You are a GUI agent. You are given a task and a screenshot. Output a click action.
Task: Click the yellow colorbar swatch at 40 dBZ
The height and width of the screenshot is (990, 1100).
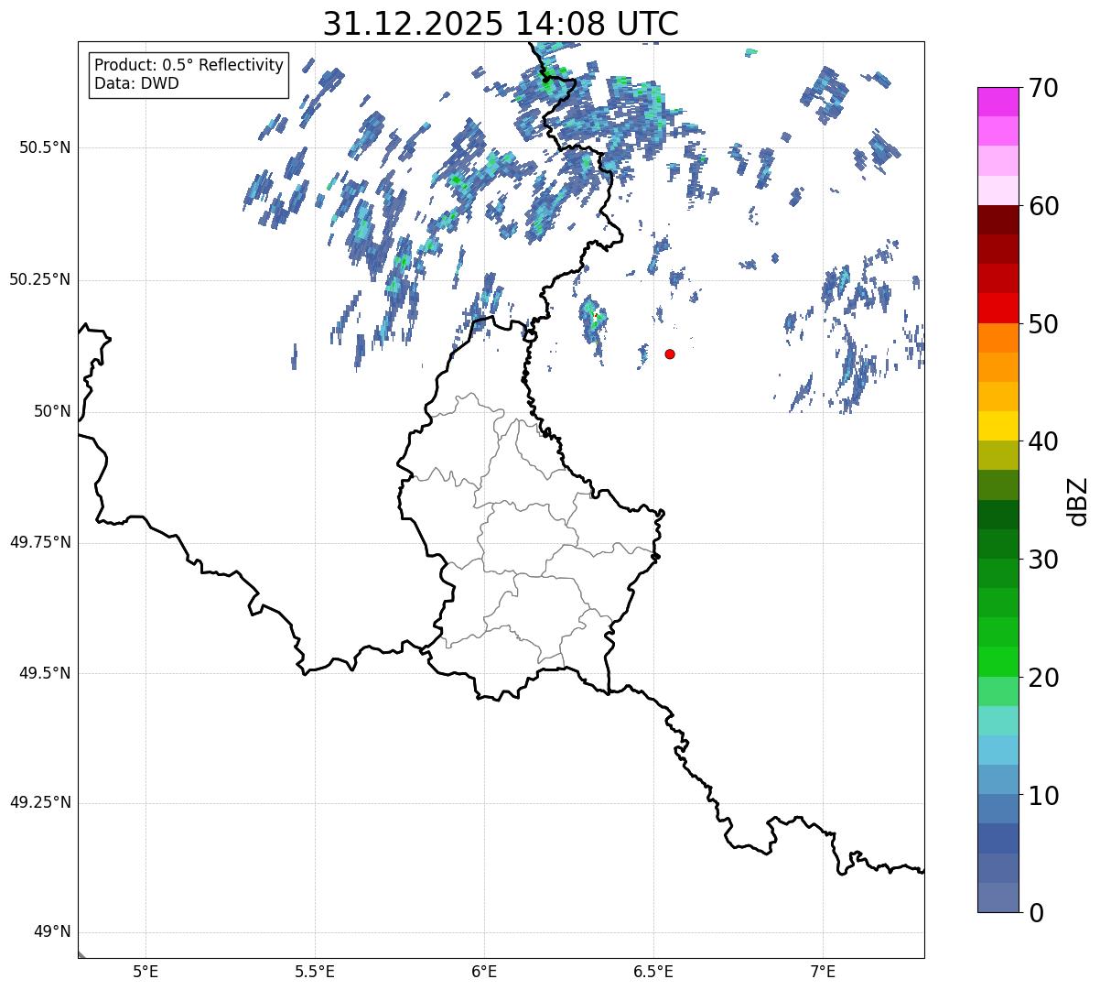(x=998, y=426)
